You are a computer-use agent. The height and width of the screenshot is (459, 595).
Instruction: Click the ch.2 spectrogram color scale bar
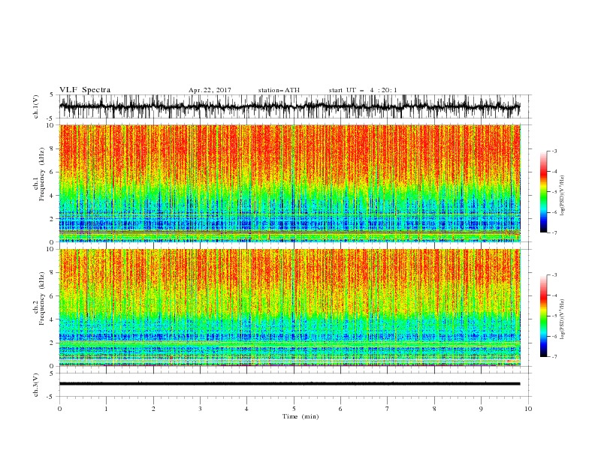544,316
